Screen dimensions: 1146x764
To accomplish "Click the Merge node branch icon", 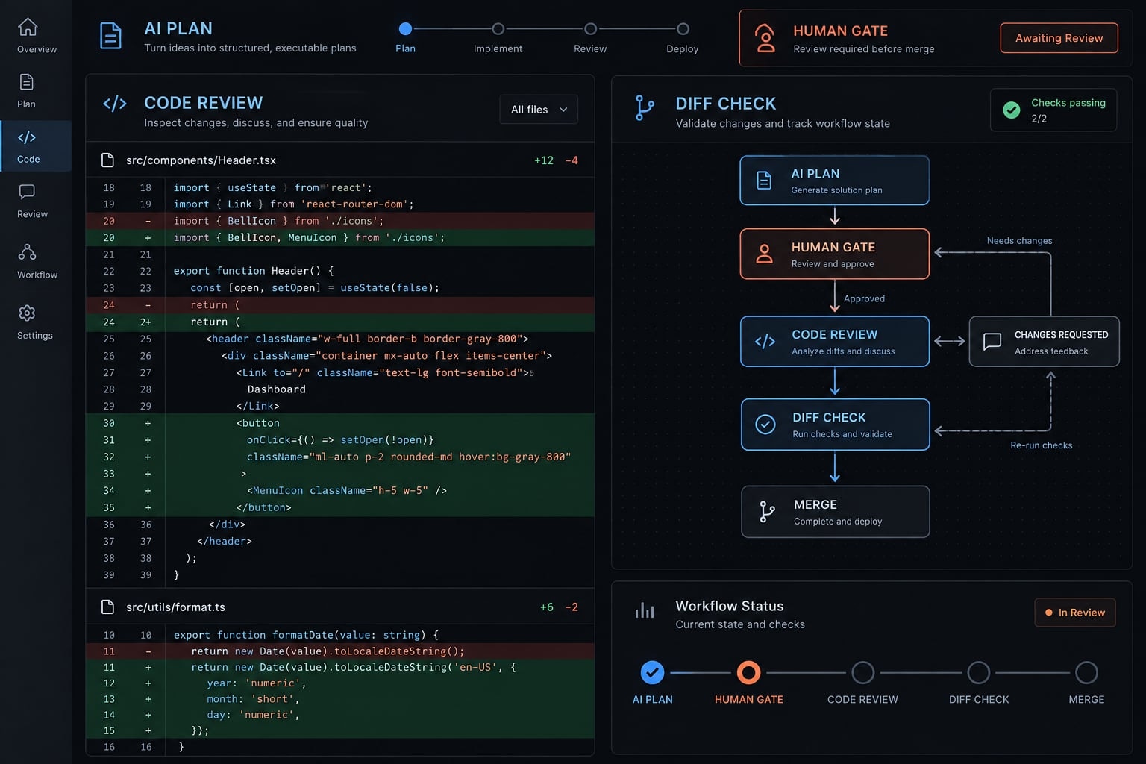I will 767,512.
